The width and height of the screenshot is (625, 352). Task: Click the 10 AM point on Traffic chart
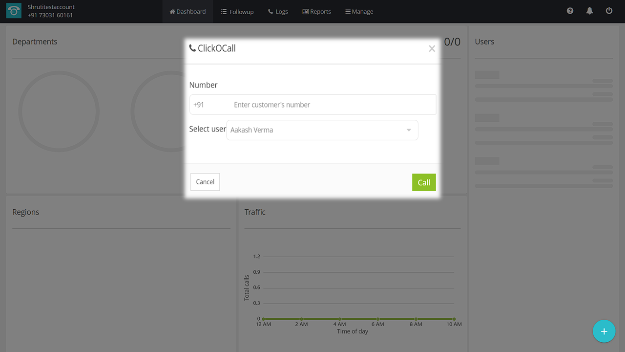(454, 319)
